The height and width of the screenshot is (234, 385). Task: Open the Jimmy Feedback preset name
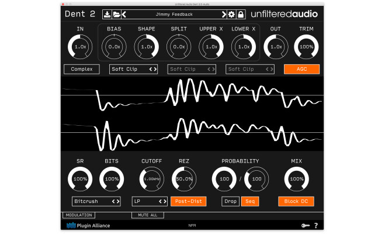pos(174,15)
